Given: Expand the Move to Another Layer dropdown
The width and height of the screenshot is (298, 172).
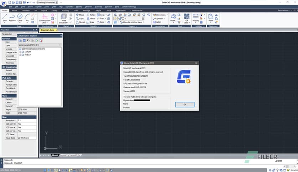Looking at the screenshot, I should 144,22.
